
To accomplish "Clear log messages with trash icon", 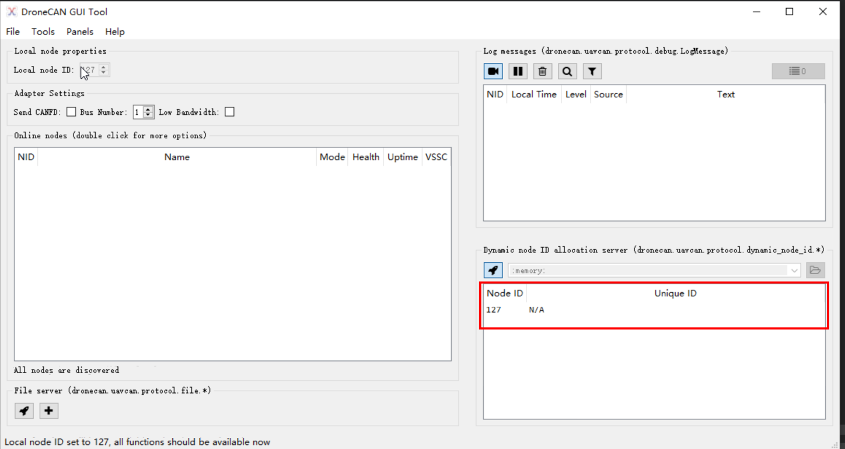I will point(542,71).
